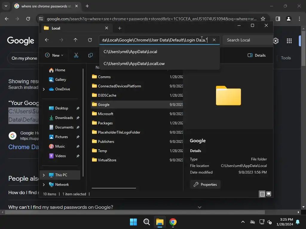Open the New dropdown in Explorer
Screen dimensions: 306x229
point(54,55)
